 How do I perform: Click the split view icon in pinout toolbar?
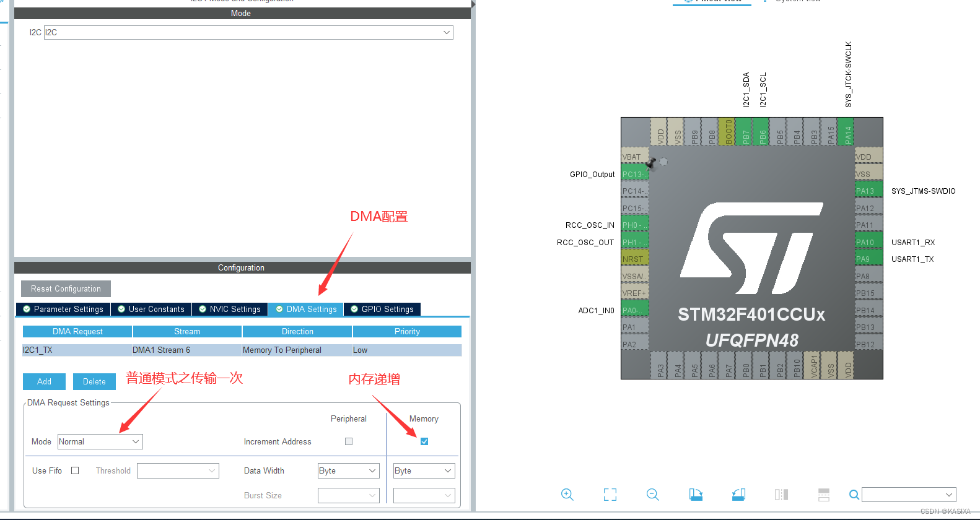click(781, 494)
